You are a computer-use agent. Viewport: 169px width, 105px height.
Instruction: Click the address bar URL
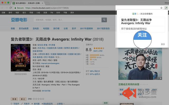(47, 8)
